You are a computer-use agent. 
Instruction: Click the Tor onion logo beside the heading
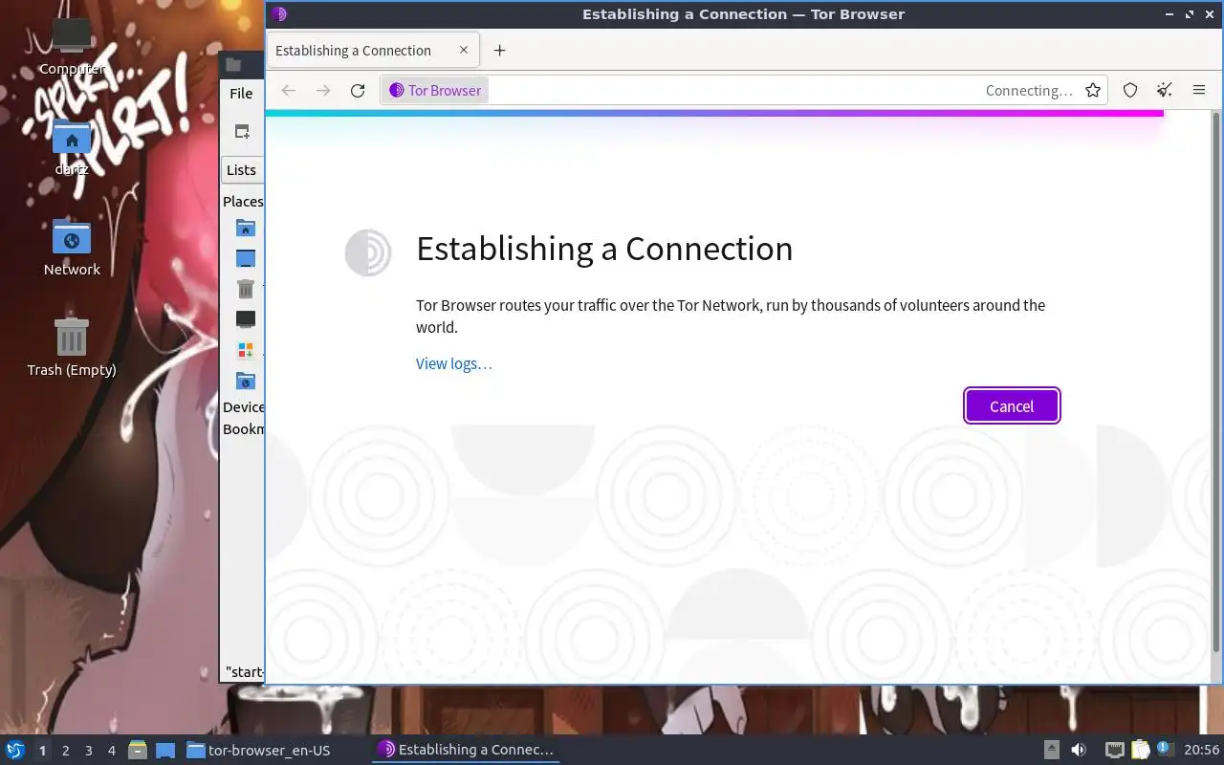click(368, 253)
